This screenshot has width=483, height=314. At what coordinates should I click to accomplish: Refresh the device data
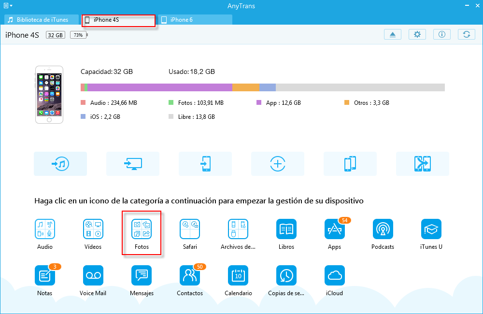[467, 34]
